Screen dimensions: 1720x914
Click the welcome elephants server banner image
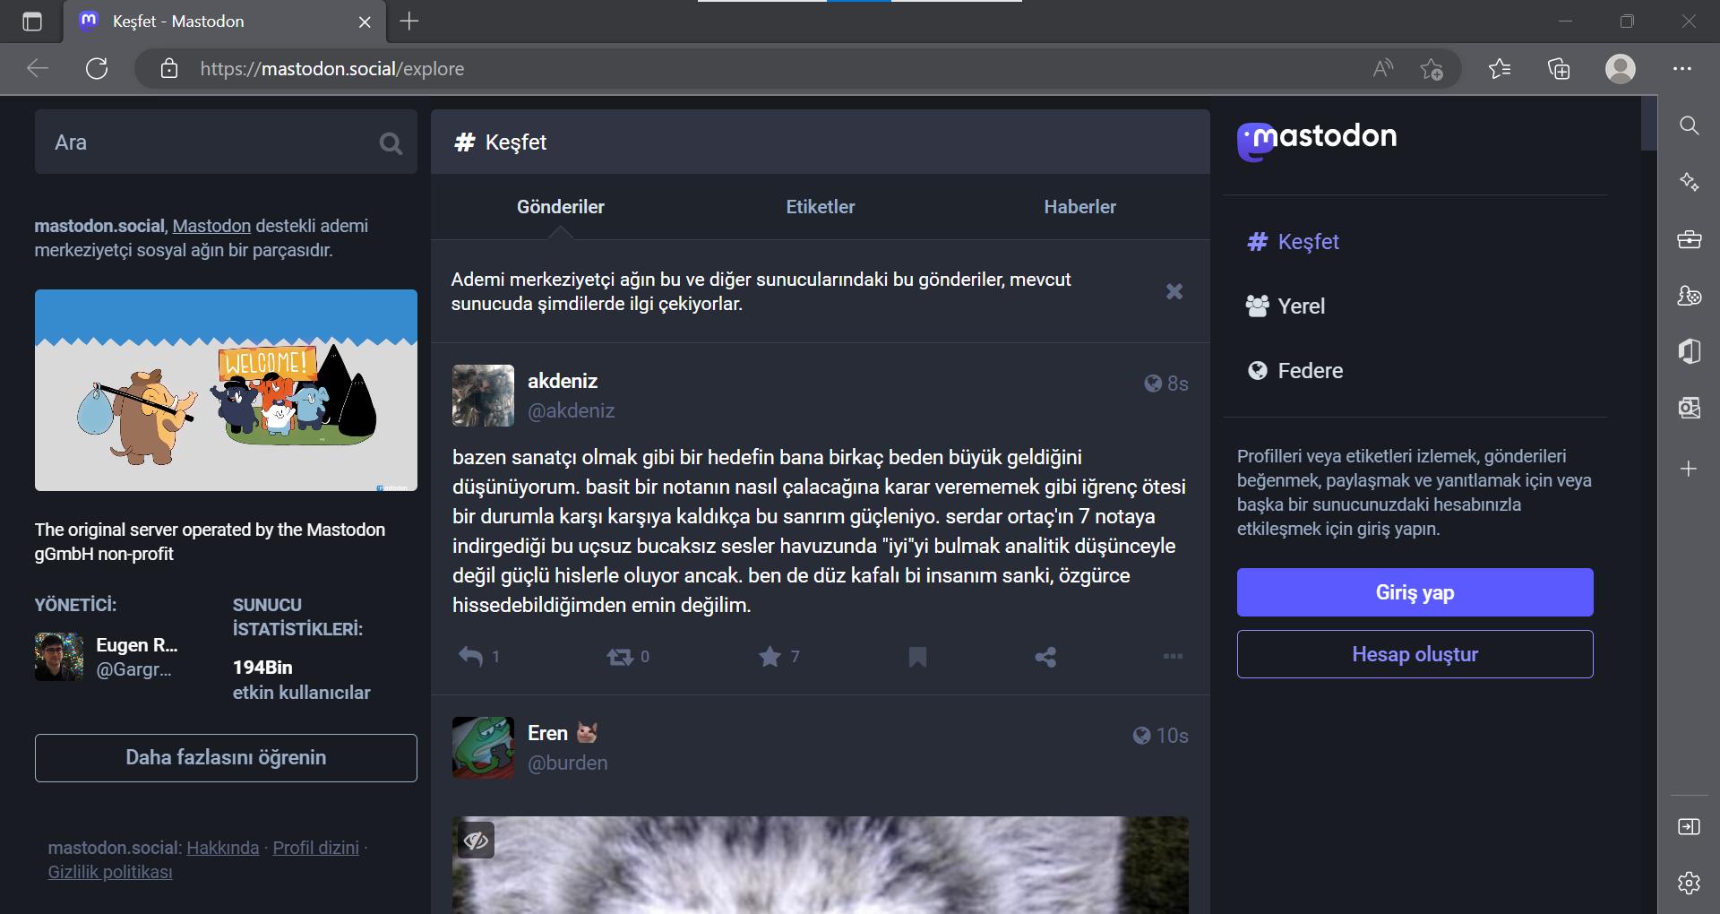tap(226, 390)
